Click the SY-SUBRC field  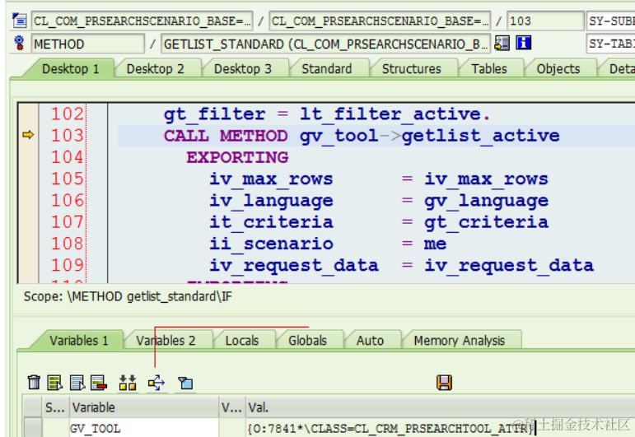coord(610,21)
